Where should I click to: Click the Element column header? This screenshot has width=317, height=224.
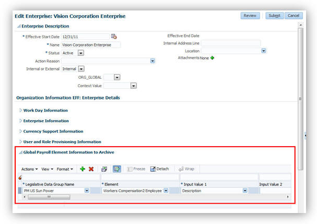pos(111,184)
